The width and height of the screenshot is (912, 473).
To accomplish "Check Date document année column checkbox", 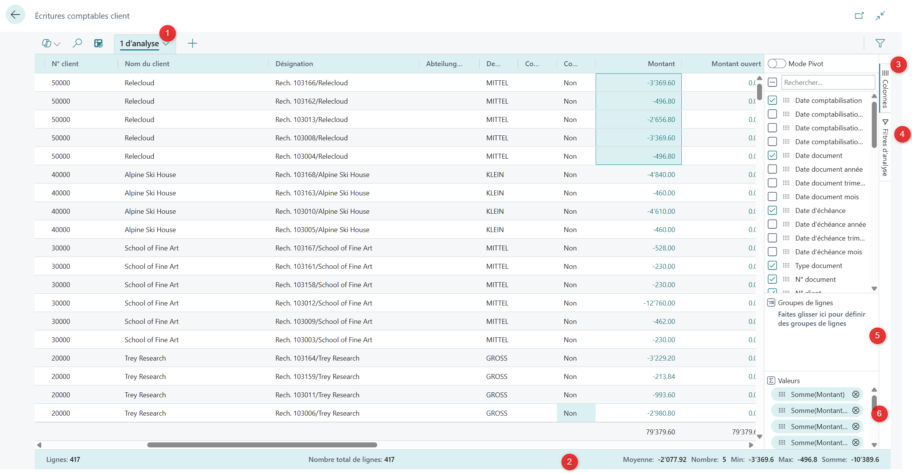I will click(772, 169).
